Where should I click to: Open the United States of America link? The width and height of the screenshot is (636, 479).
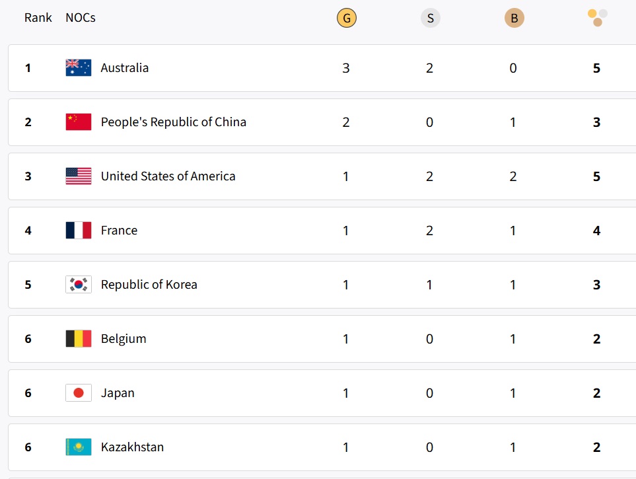(168, 176)
